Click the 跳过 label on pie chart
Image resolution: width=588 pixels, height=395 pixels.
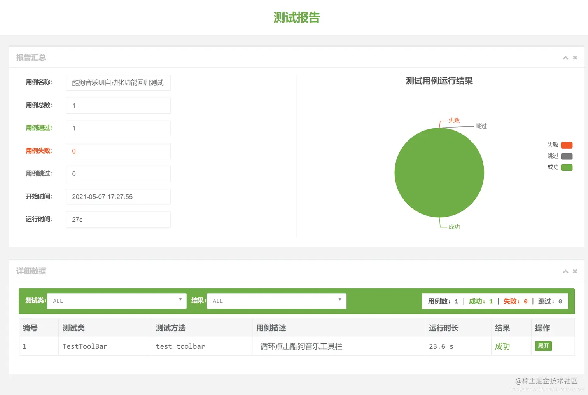481,126
